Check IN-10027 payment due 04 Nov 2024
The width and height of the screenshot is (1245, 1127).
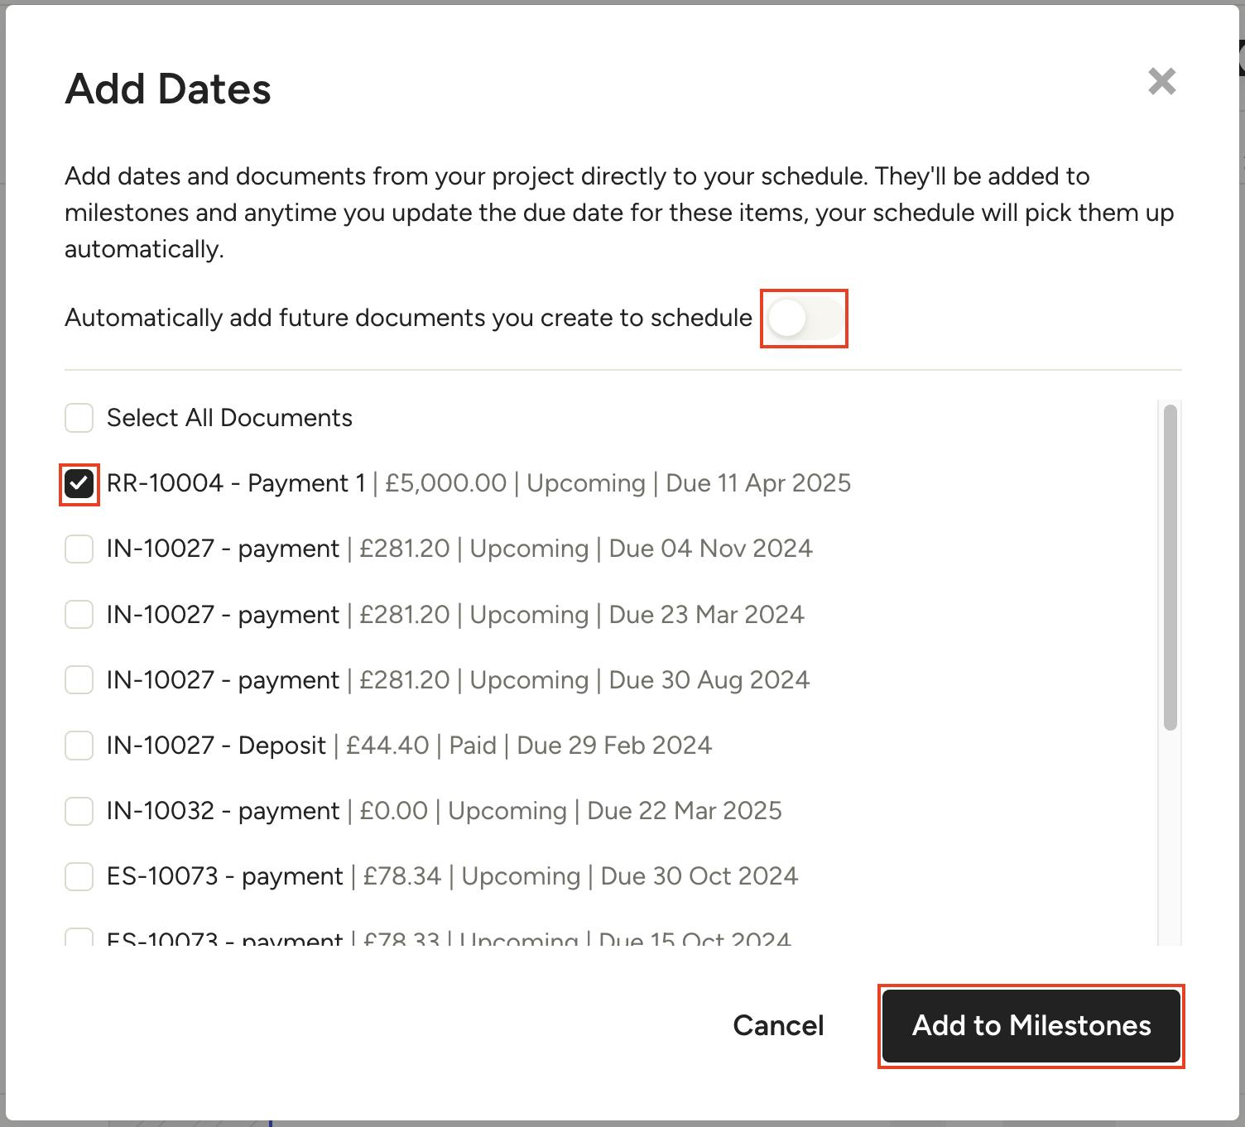tap(79, 549)
